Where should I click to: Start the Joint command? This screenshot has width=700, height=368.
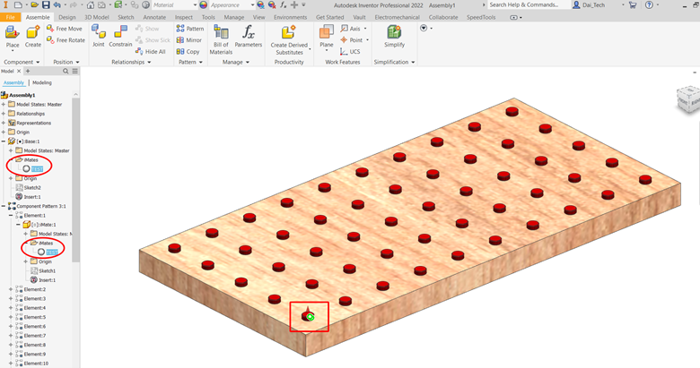[98, 37]
